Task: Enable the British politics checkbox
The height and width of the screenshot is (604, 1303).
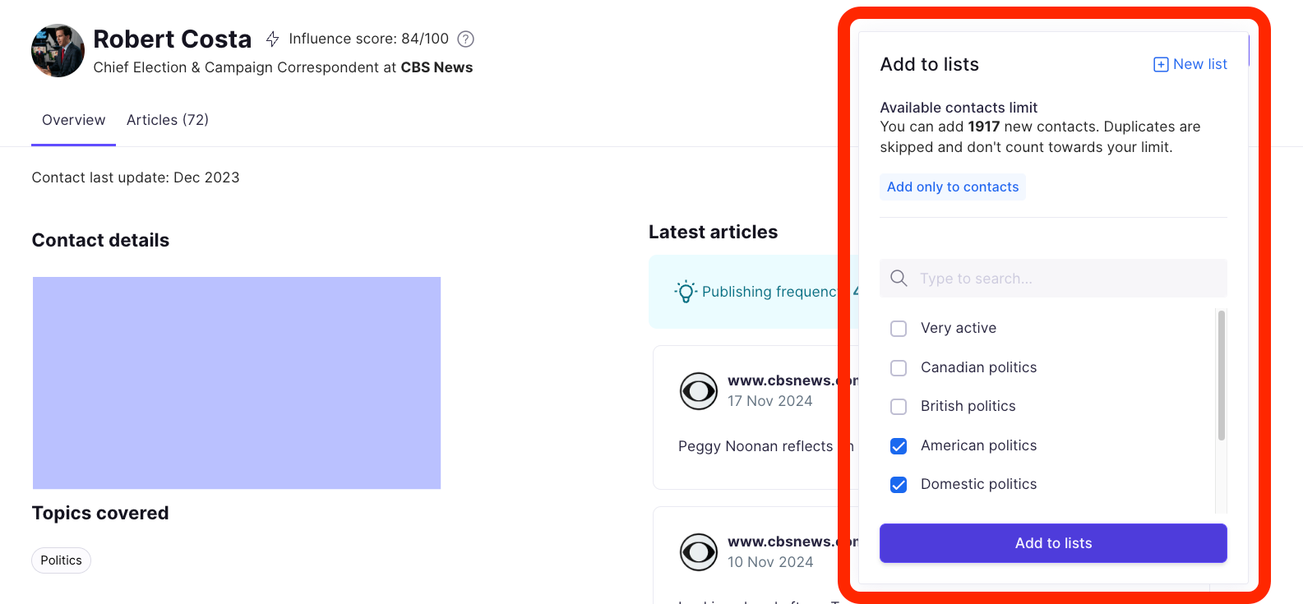Action: 899,407
